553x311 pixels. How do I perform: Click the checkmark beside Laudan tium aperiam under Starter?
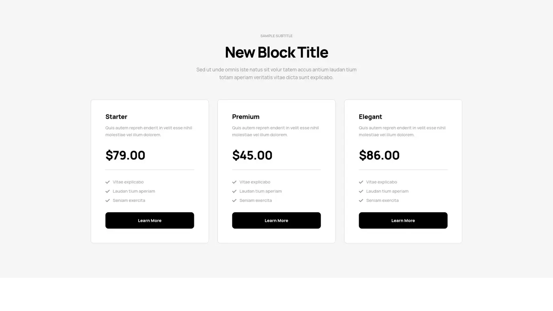pyautogui.click(x=107, y=191)
